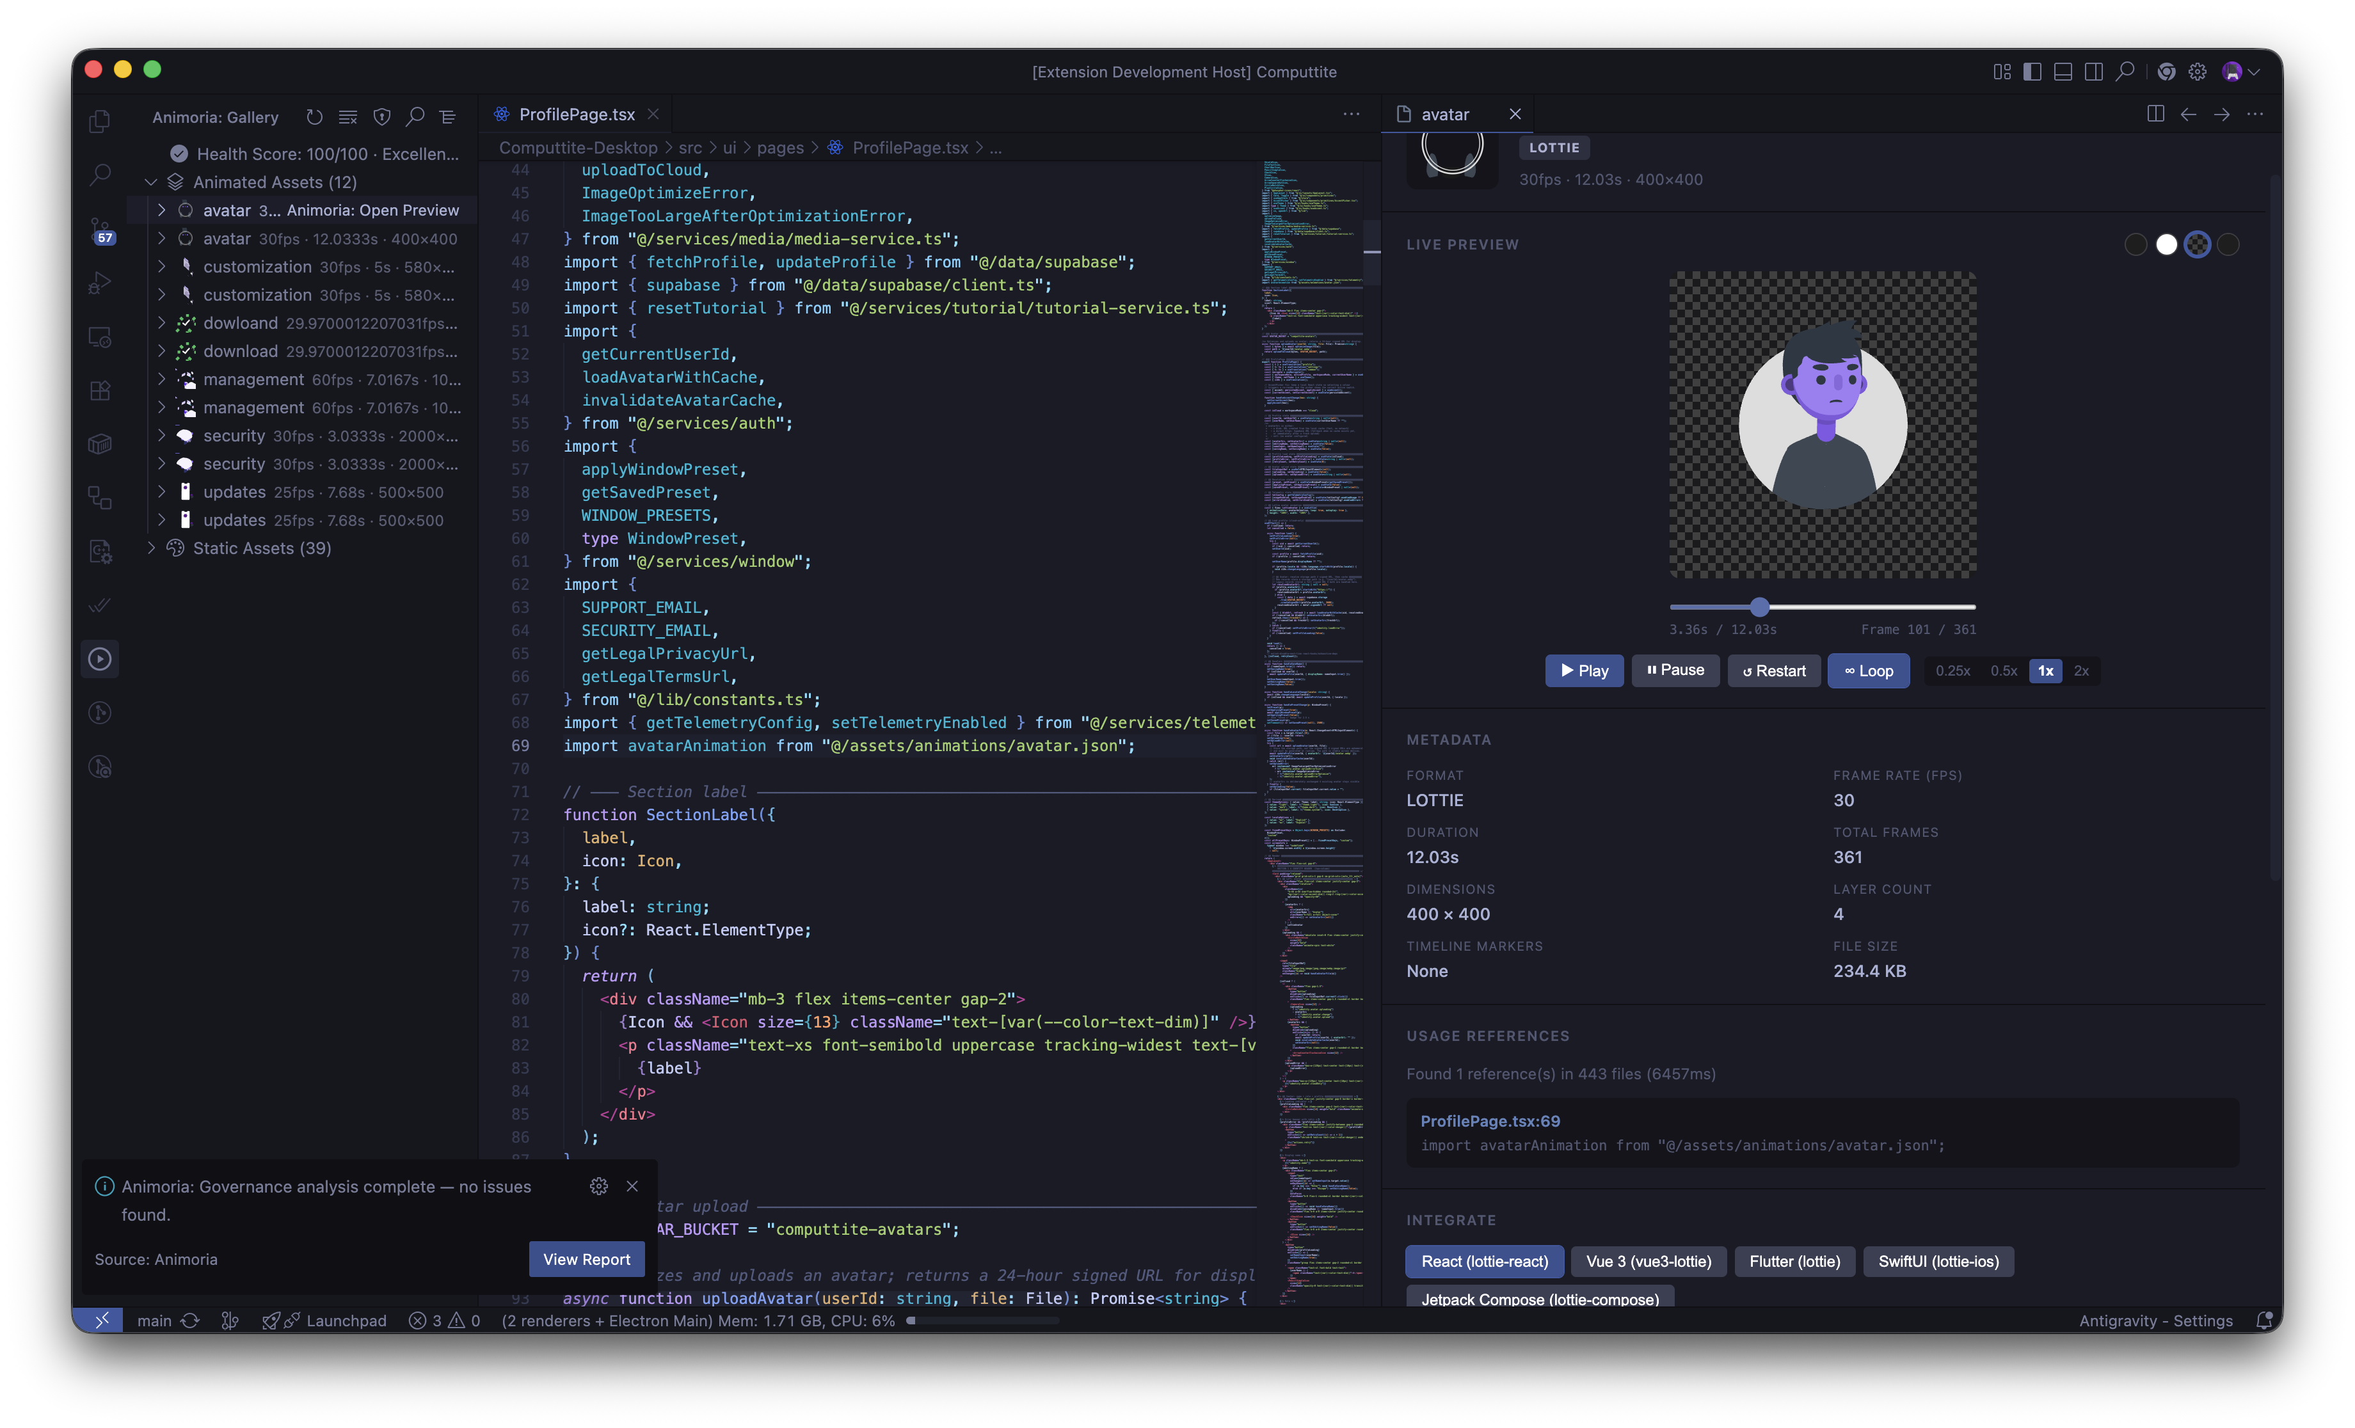Image resolution: width=2355 pixels, height=1428 pixels.
Task: Set playback speed to 0.5x
Action: [2003, 670]
